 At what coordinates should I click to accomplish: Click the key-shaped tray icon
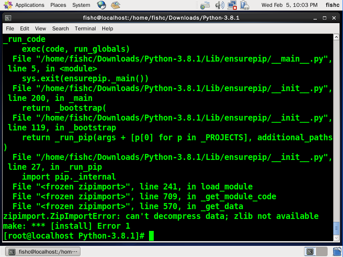click(x=205, y=5)
